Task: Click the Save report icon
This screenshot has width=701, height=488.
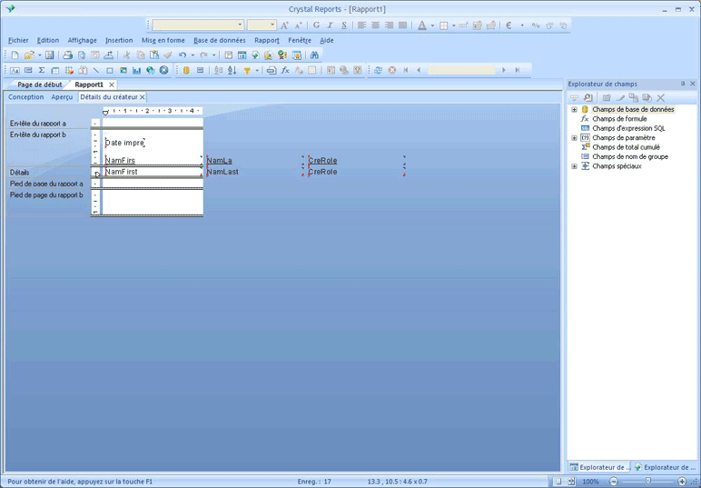Action: 48,55
